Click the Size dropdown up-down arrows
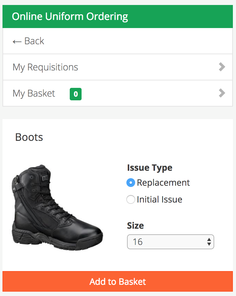The image size is (236, 296). [209, 242]
